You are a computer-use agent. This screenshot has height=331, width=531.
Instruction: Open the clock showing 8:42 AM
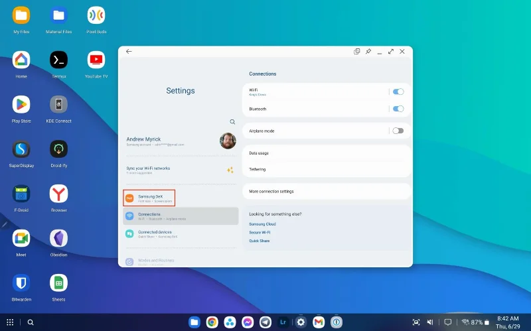508,322
